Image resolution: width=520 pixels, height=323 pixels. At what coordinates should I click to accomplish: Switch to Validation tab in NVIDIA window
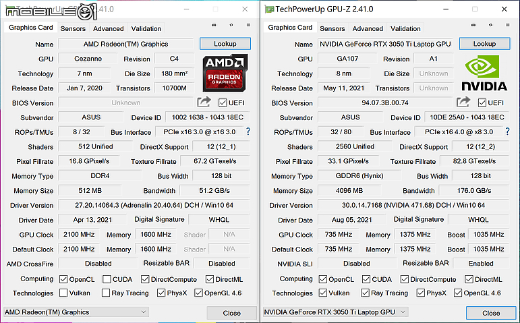pos(405,28)
